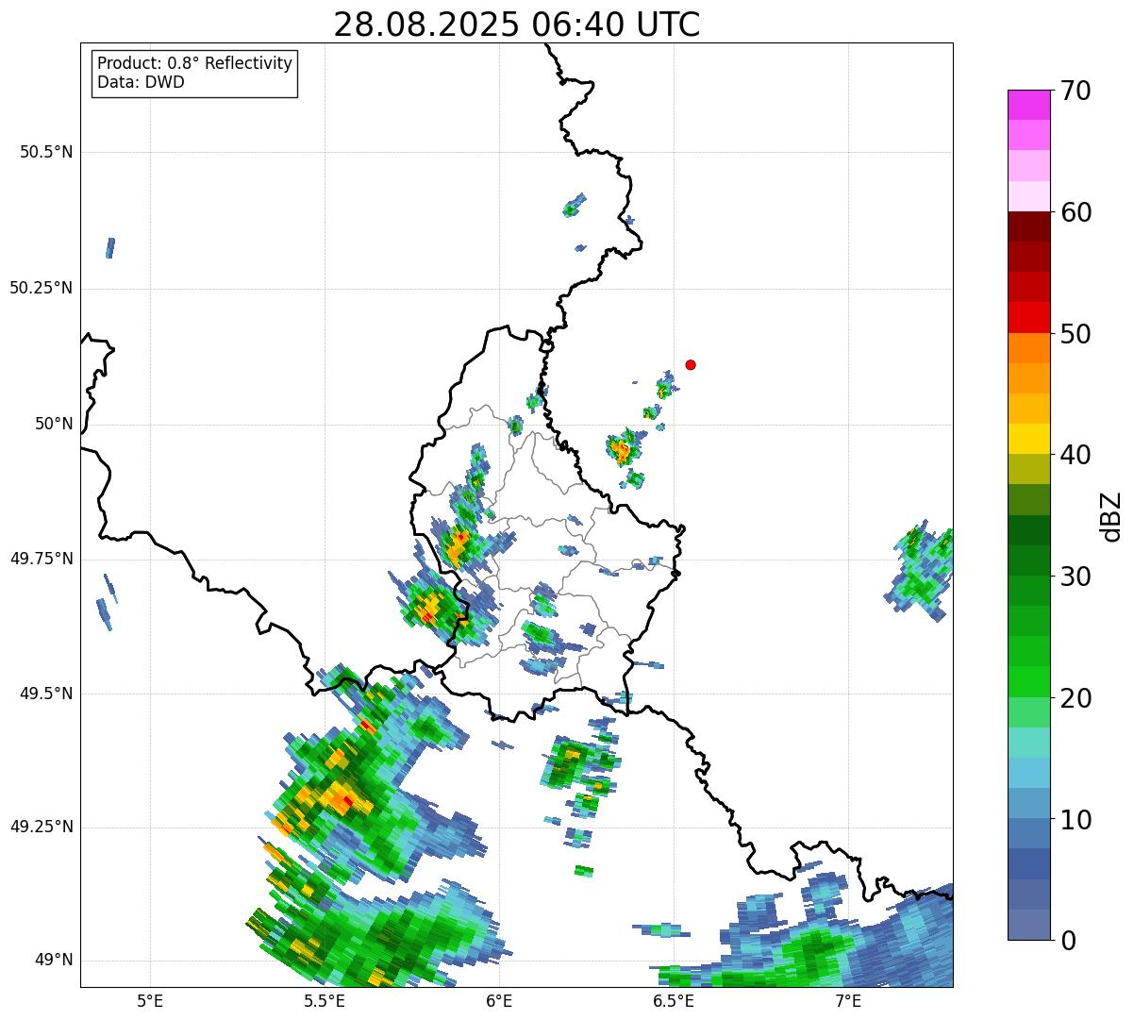Click the 7°E longitude label
The height and width of the screenshot is (1020, 1134).
tap(848, 1000)
